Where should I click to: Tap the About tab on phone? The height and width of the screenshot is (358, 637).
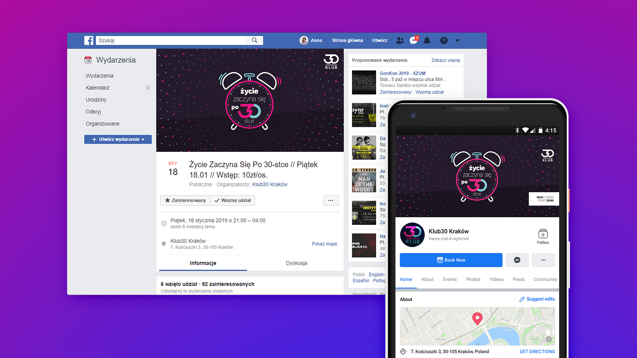[x=427, y=279]
